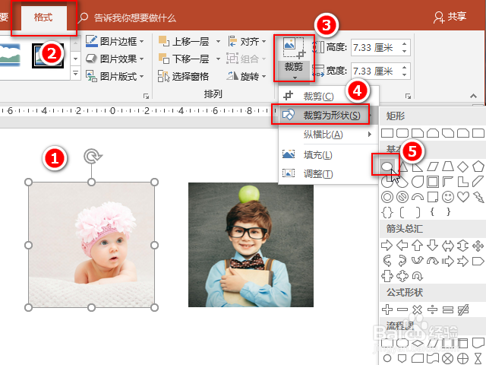Open the 图片版式 dropdown
486x365 pixels.
[x=115, y=76]
